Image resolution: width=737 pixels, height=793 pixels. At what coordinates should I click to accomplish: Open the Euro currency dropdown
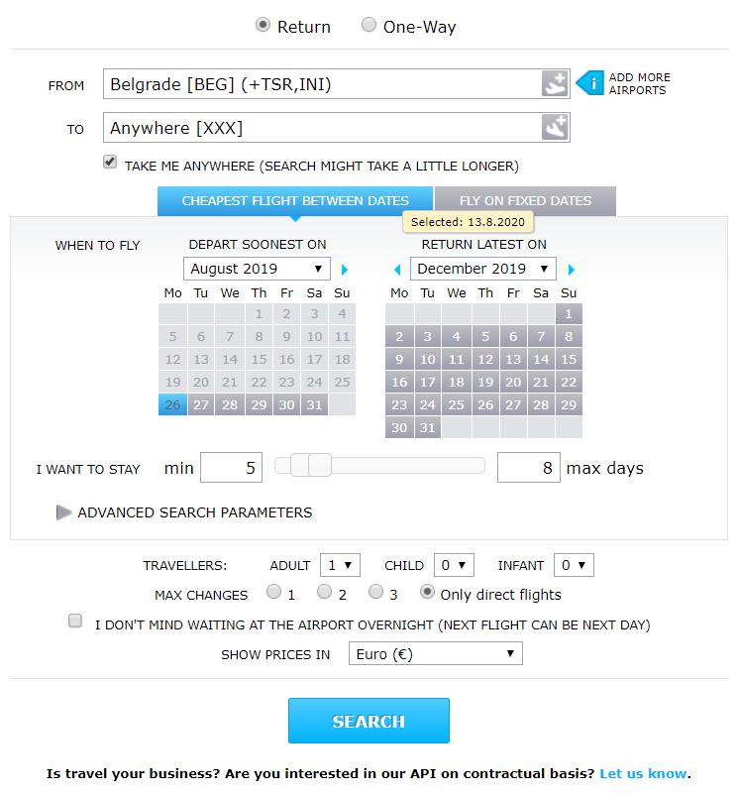pos(435,653)
